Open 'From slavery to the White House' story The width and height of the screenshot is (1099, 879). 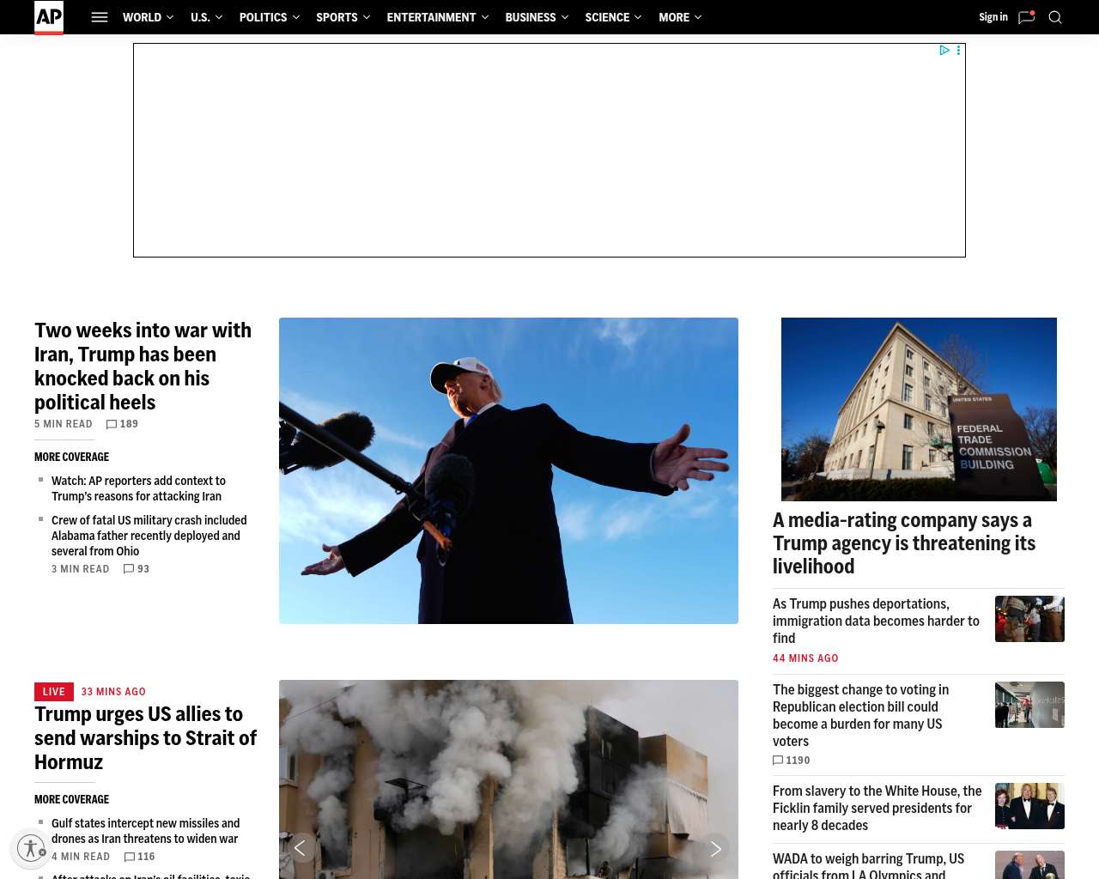[x=877, y=808]
